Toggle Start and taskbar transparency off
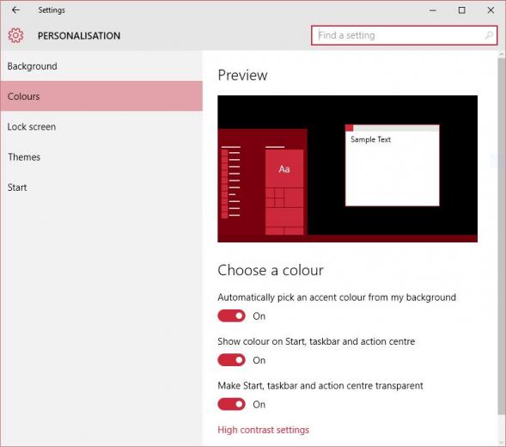 (x=231, y=404)
